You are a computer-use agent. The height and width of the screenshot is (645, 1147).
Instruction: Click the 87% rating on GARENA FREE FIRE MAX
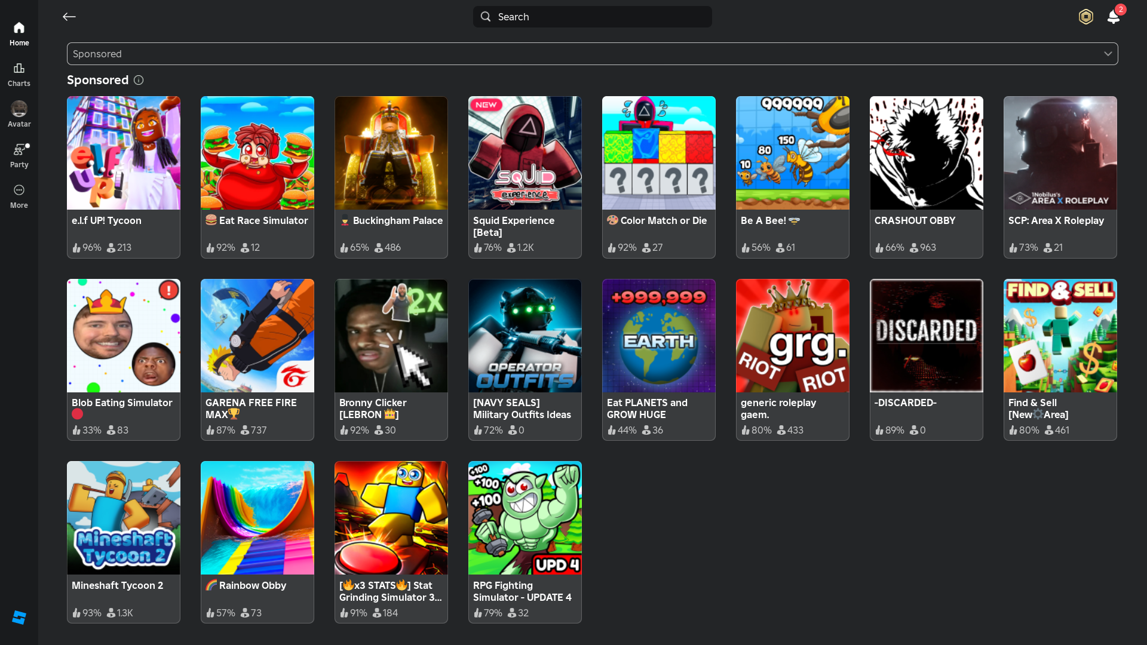point(221,430)
